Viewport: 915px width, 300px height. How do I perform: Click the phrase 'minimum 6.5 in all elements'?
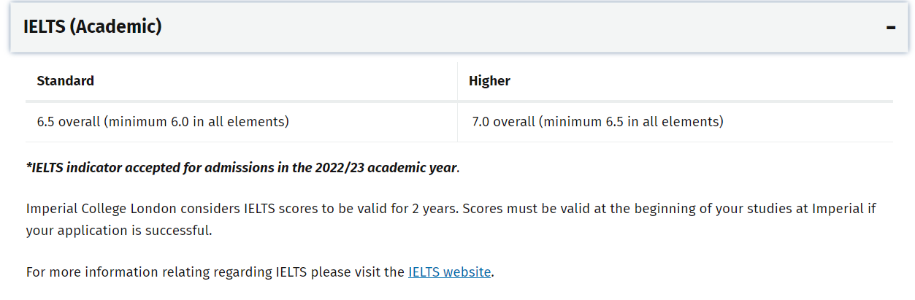(x=631, y=122)
